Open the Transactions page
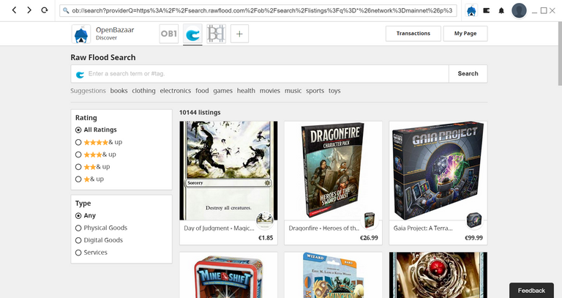 click(413, 34)
